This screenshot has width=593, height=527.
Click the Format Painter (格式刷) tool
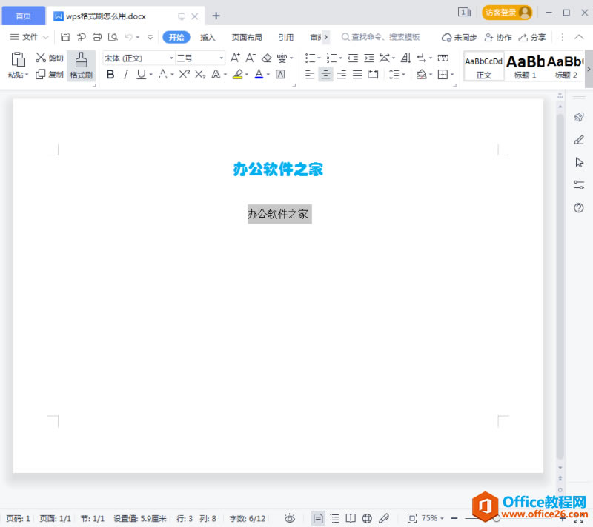82,66
